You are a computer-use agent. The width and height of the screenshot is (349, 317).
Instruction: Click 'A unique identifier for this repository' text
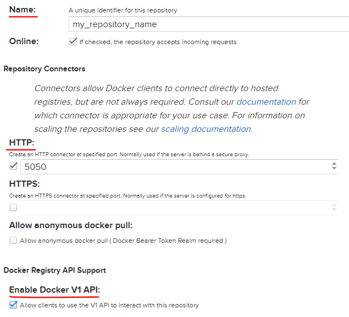point(123,10)
